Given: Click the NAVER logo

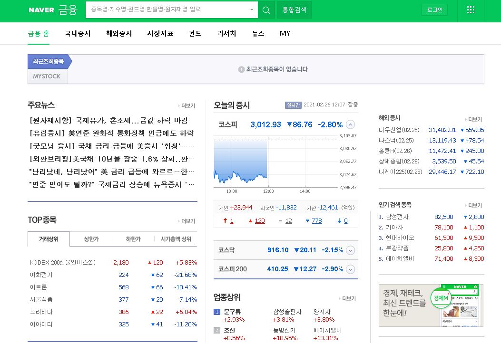Looking at the screenshot, I should (41, 10).
